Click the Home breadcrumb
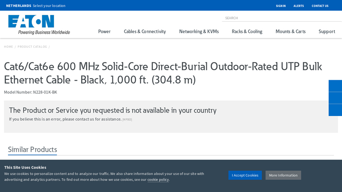This screenshot has height=192, width=342. pyautogui.click(x=9, y=47)
